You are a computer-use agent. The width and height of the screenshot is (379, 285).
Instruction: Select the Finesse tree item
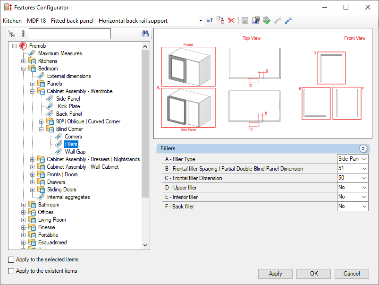pos(46,227)
